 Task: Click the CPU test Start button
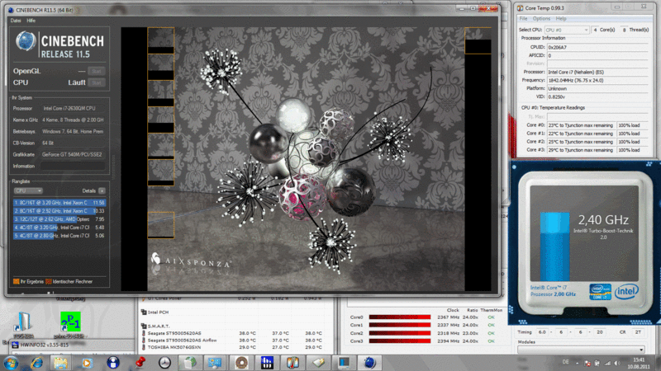[97, 82]
